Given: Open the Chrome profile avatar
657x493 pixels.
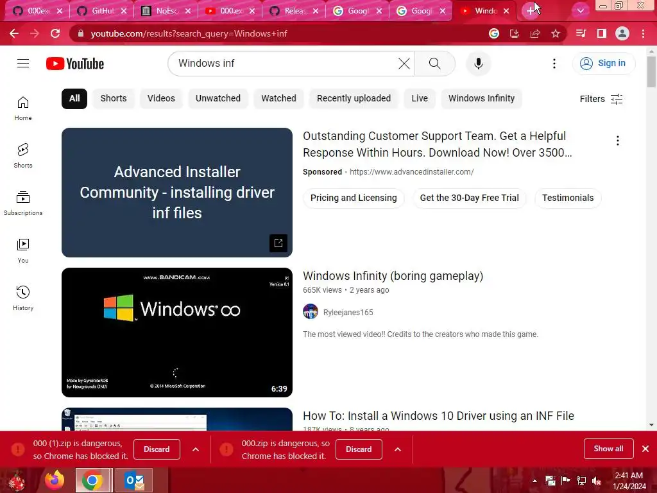Looking at the screenshot, I should pos(622,33).
